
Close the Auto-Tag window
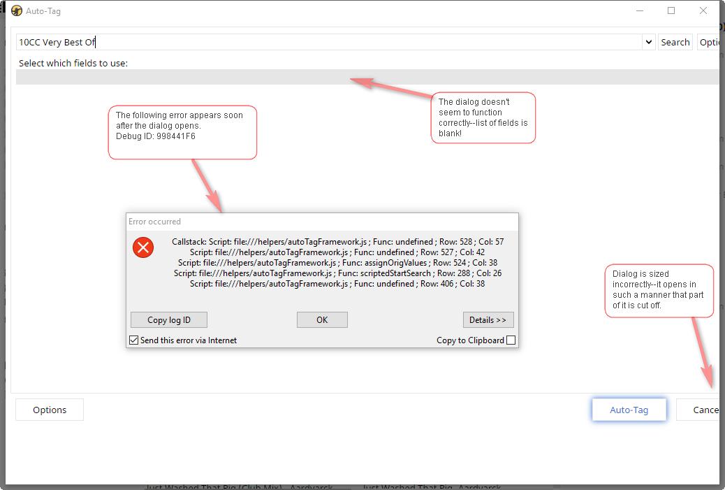tap(703, 10)
